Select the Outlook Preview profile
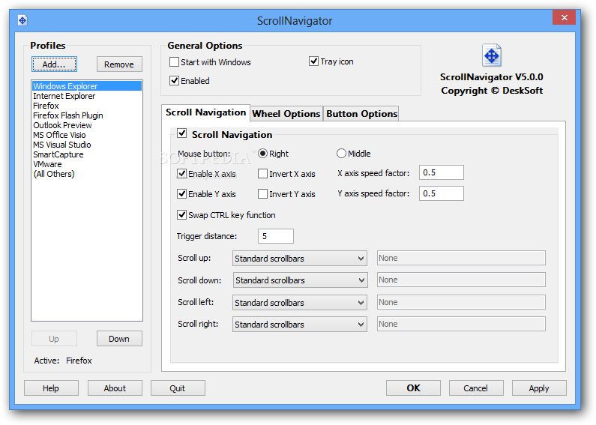 point(87,125)
